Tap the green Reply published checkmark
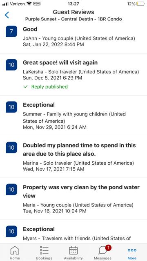 25,87
